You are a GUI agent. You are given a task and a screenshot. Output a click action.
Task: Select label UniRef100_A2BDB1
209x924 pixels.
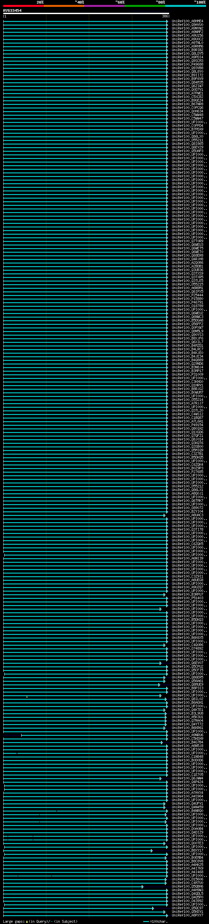[187, 266]
